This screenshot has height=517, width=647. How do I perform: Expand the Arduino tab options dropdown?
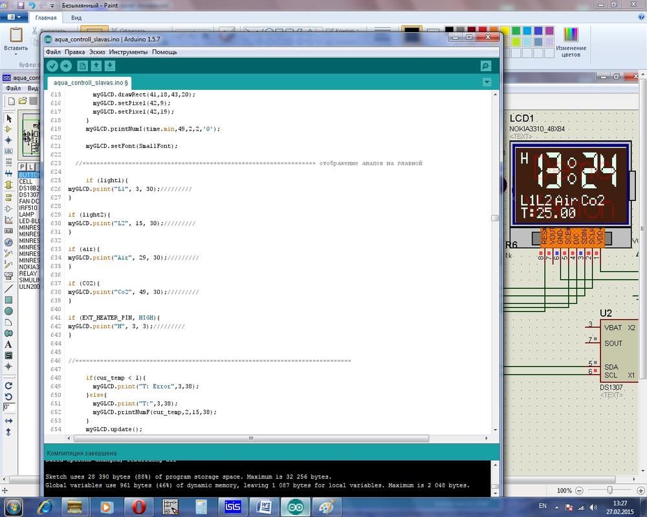point(487,82)
